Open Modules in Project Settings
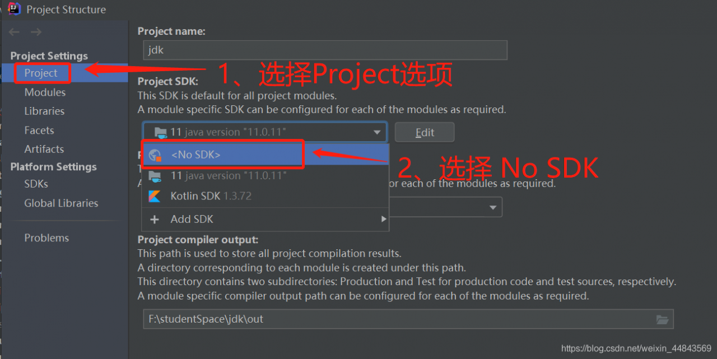The width and height of the screenshot is (717, 359). [45, 92]
